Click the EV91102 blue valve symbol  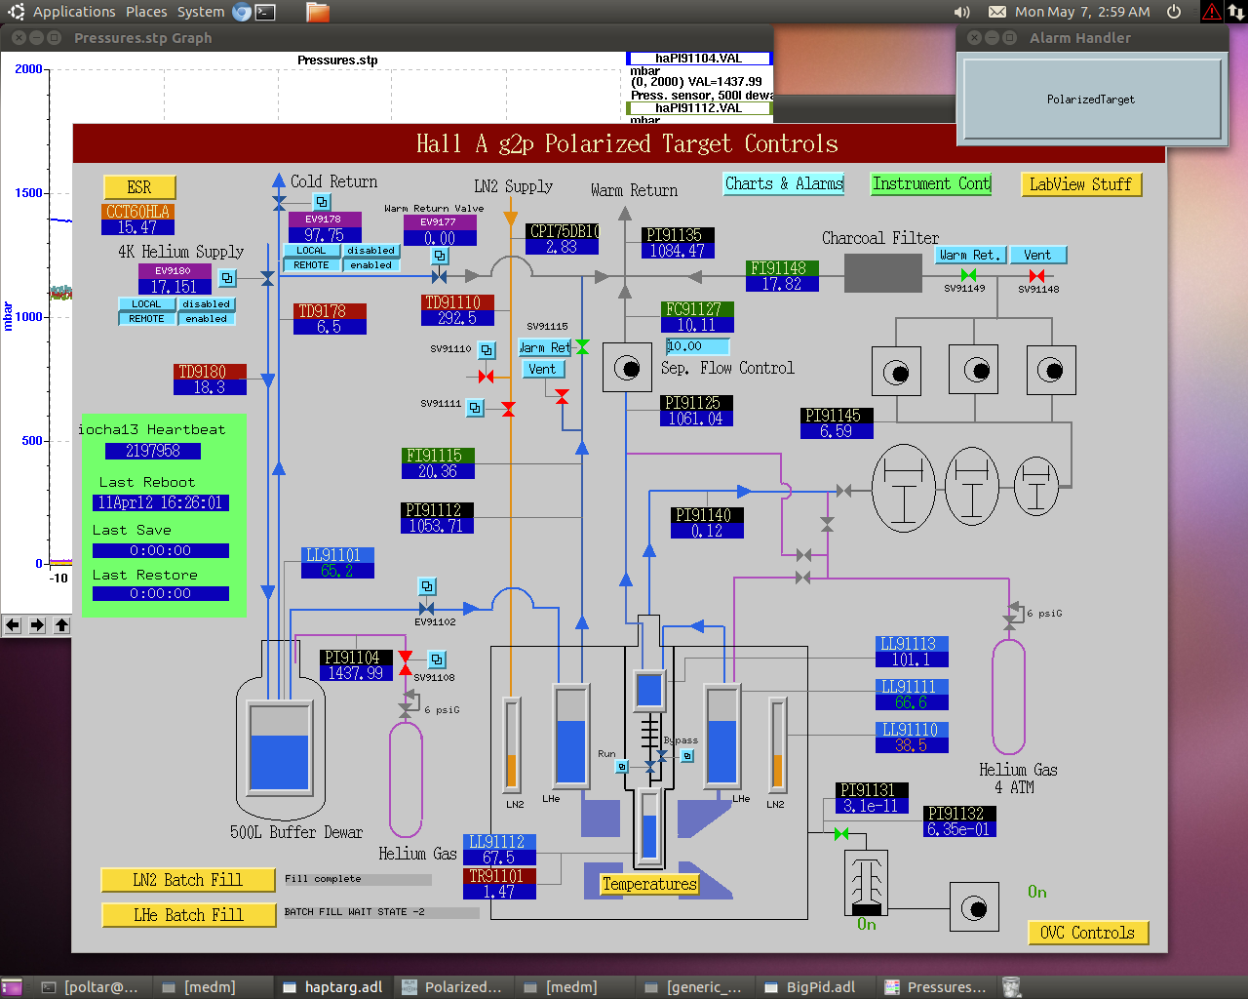pos(426,609)
